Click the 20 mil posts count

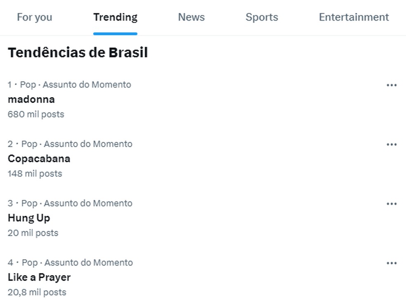tap(33, 233)
